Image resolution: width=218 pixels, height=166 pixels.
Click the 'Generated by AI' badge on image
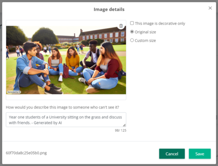point(14,92)
